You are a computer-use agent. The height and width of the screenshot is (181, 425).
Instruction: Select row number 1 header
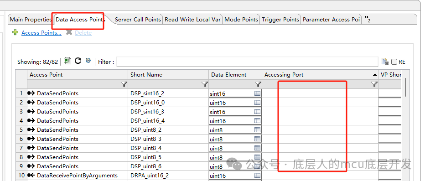point(21,93)
